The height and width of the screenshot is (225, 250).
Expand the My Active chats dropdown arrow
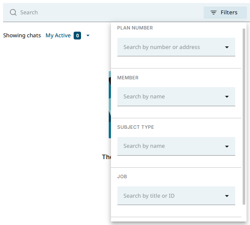tap(88, 36)
